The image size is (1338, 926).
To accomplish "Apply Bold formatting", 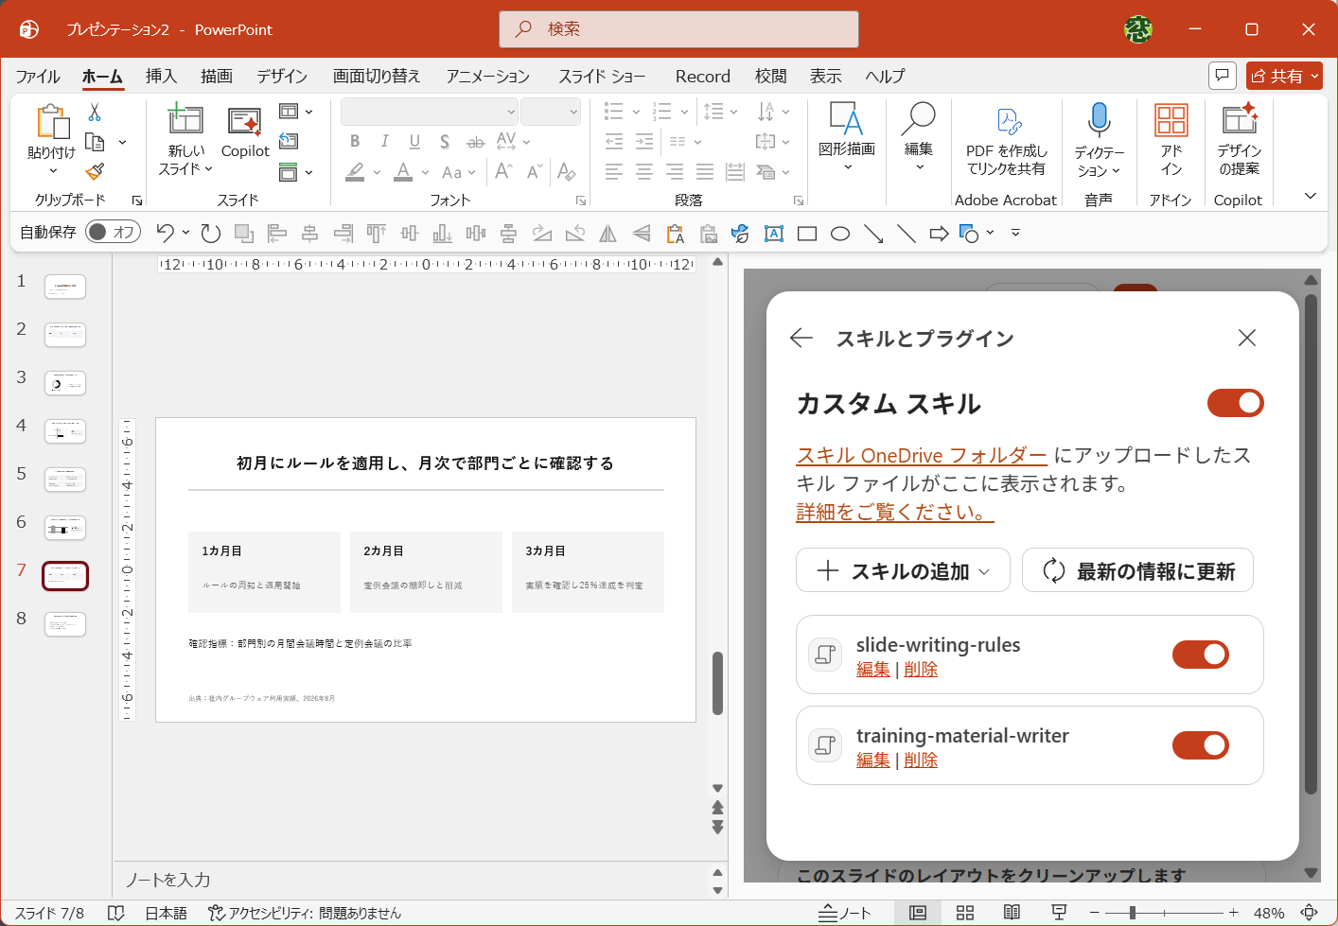I will click(355, 141).
